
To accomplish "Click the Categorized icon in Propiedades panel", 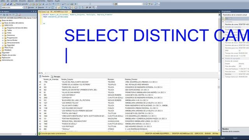I will coord(224,18).
